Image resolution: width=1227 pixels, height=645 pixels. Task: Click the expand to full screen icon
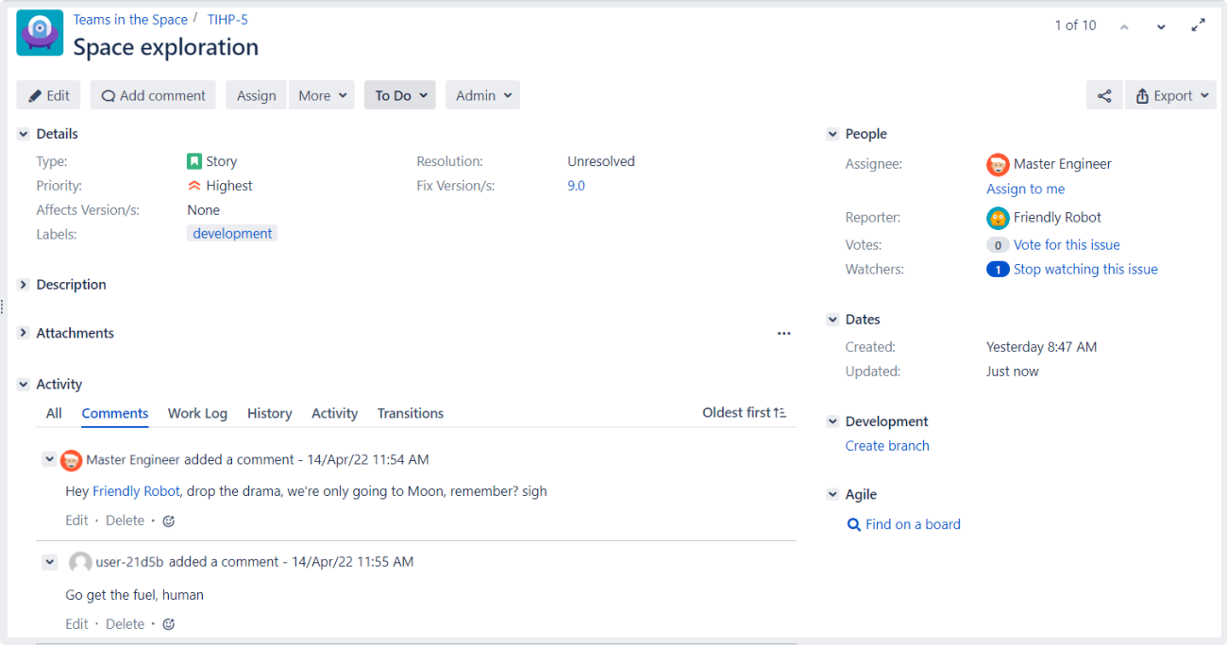(1198, 25)
